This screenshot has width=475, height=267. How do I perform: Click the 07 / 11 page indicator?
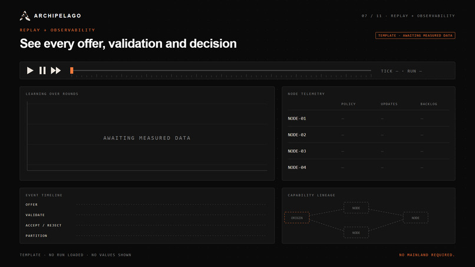click(372, 16)
